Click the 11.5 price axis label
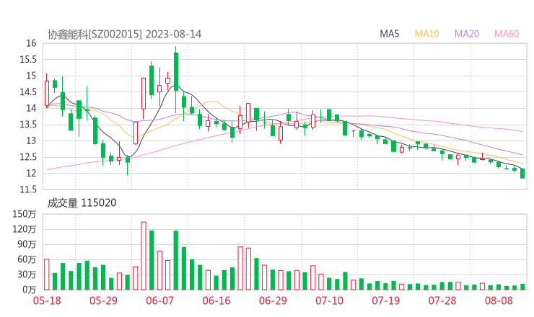 [x=28, y=189]
